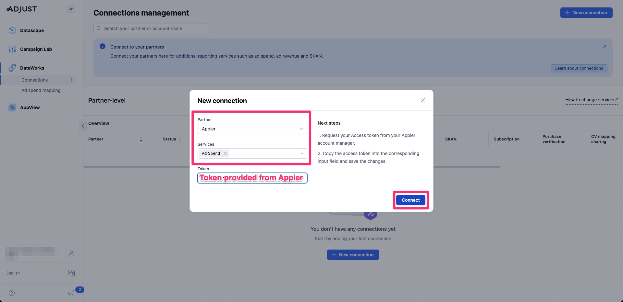Click the language translate icon
This screenshot has height=302, width=623.
pos(71,273)
